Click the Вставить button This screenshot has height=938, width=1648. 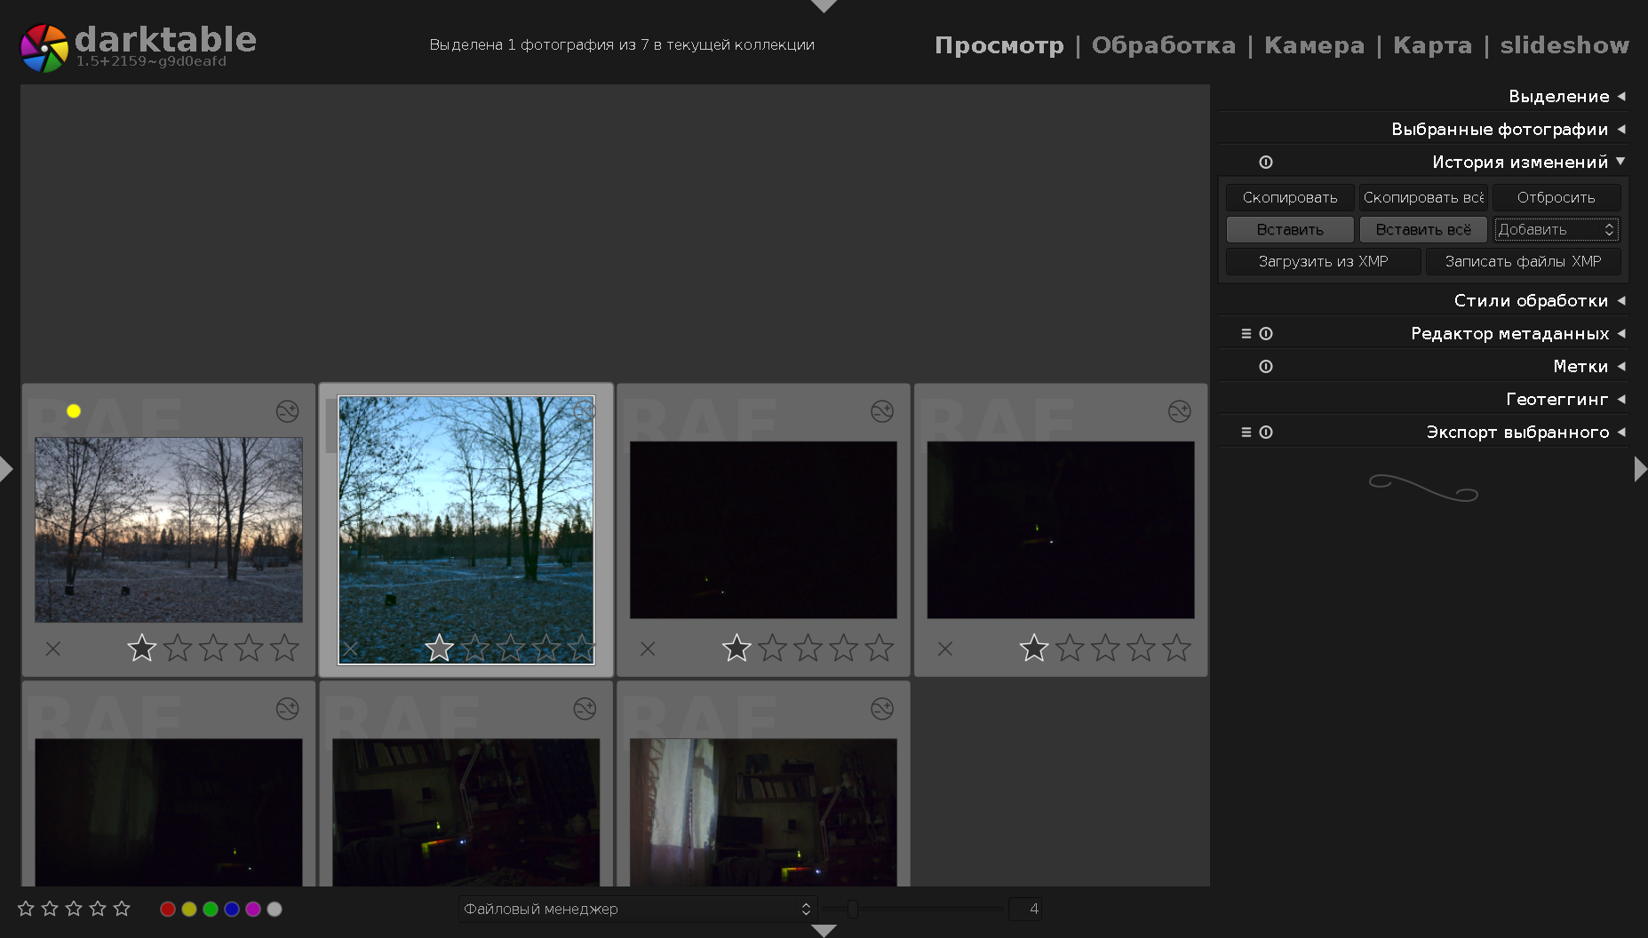[1290, 229]
